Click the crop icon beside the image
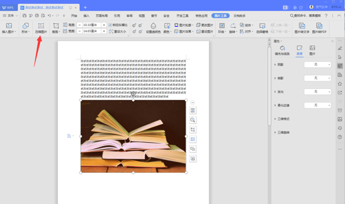Image resolution: width=345 pixels, height=204 pixels. (x=193, y=130)
